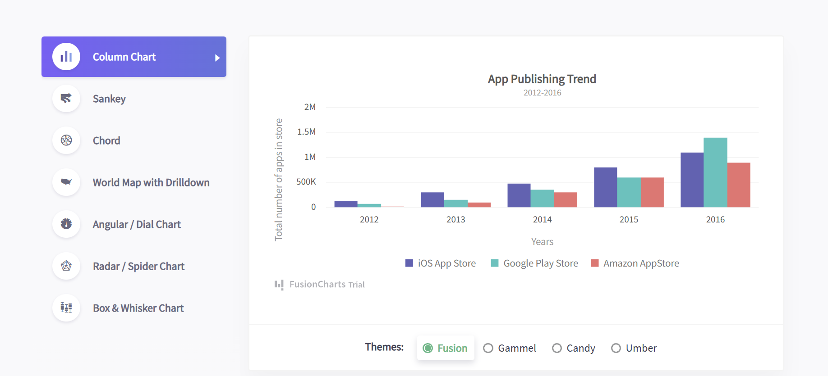The height and width of the screenshot is (376, 828).
Task: Click the Radar spider chart icon
Action: [66, 266]
